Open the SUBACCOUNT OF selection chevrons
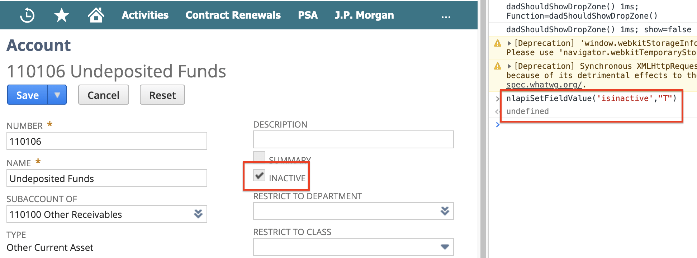 coord(198,214)
